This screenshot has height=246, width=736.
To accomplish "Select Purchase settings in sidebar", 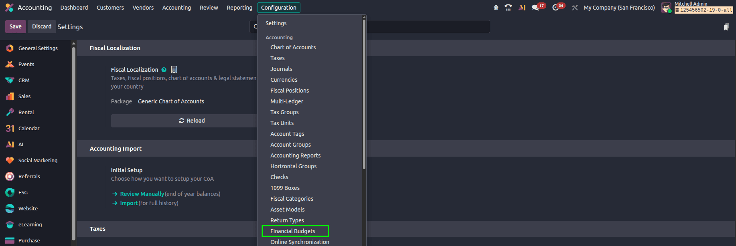I will point(35,240).
